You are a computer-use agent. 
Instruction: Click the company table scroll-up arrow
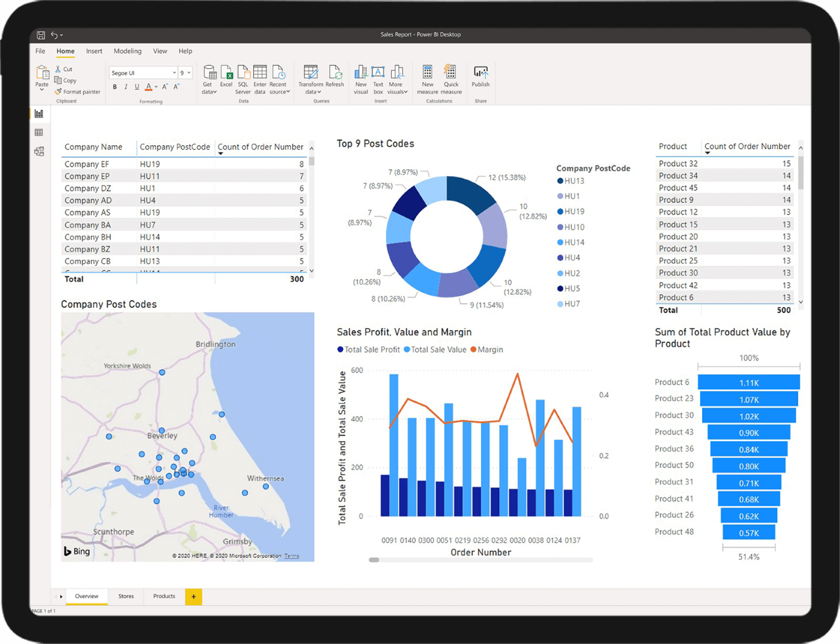pyautogui.click(x=312, y=148)
